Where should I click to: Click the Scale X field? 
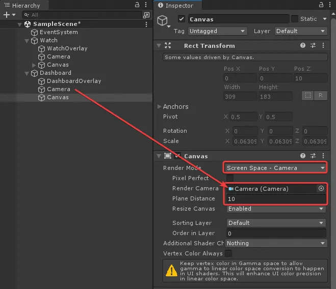pos(245,141)
